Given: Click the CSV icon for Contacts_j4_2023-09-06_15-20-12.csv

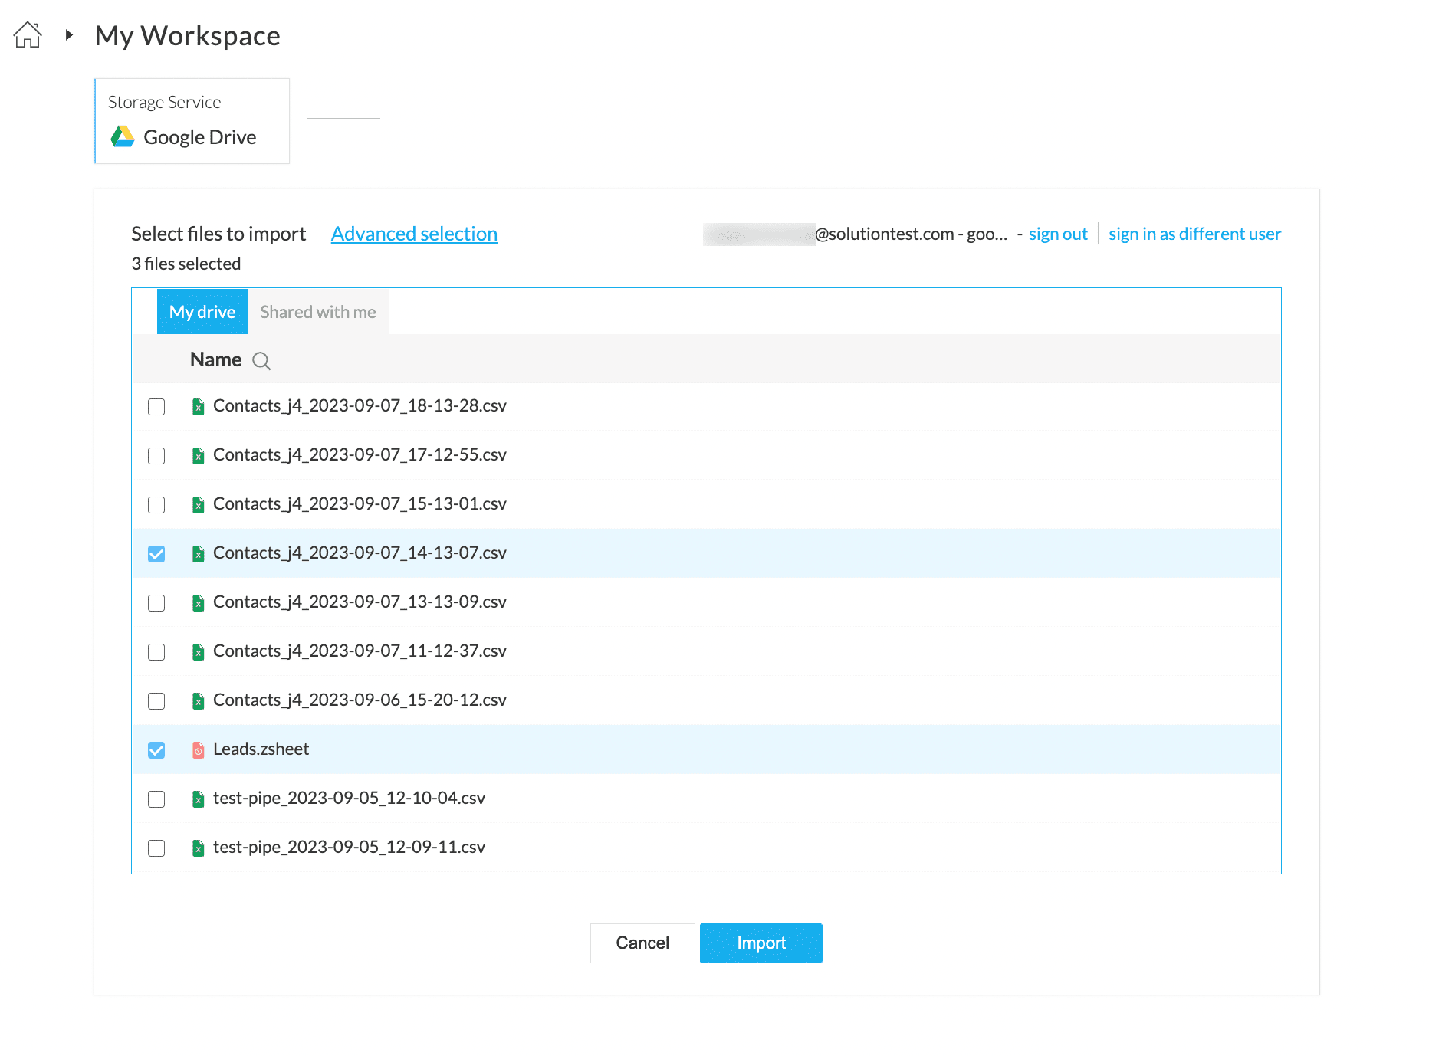Looking at the screenshot, I should pyautogui.click(x=198, y=701).
